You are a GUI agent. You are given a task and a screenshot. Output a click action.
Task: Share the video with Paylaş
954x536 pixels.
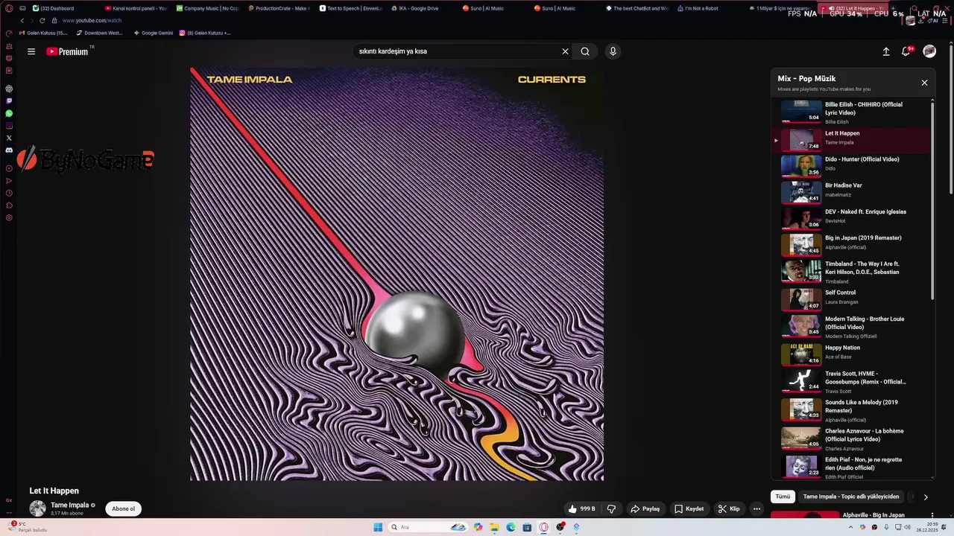point(645,508)
